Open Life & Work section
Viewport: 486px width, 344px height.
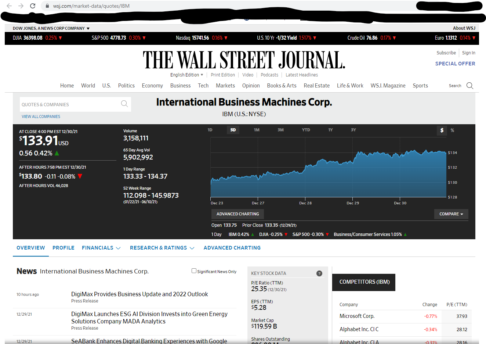point(350,86)
